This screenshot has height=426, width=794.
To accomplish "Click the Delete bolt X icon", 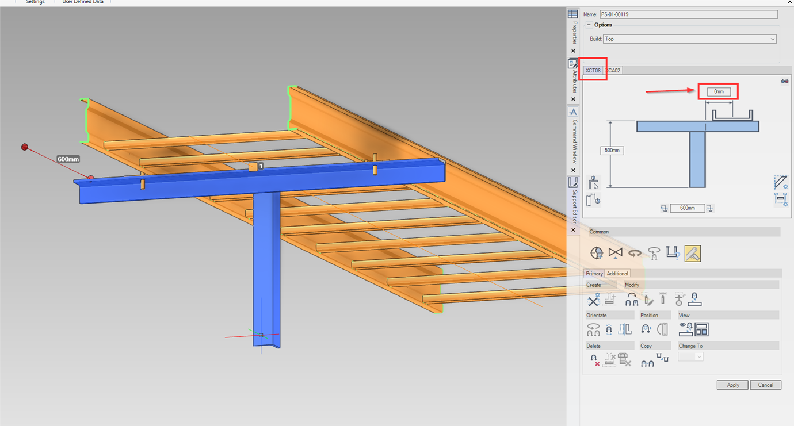I will [624, 360].
